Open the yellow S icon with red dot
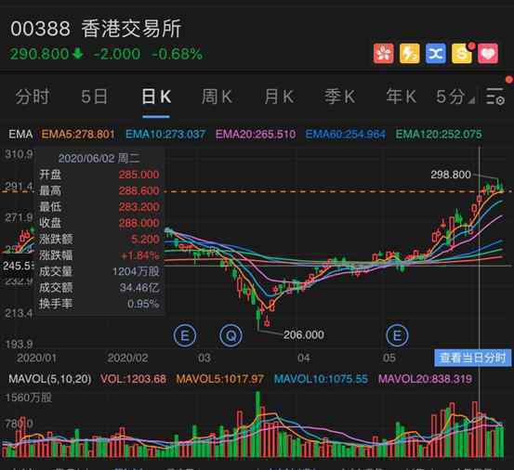This screenshot has width=514, height=470. point(462,53)
